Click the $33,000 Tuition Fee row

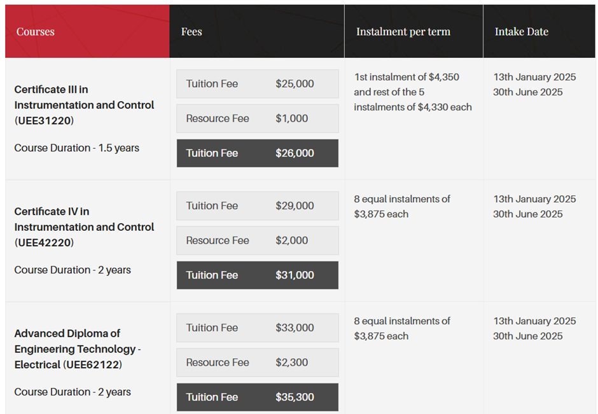[257, 328]
